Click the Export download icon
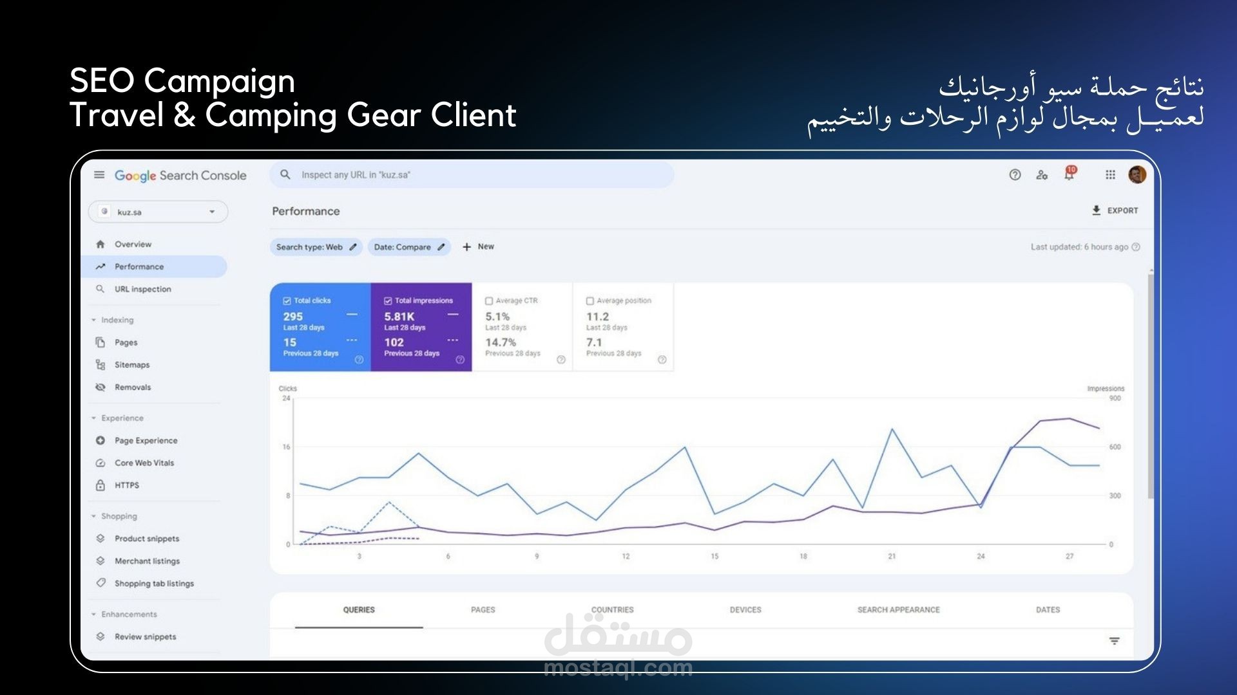The width and height of the screenshot is (1237, 695). (x=1096, y=210)
